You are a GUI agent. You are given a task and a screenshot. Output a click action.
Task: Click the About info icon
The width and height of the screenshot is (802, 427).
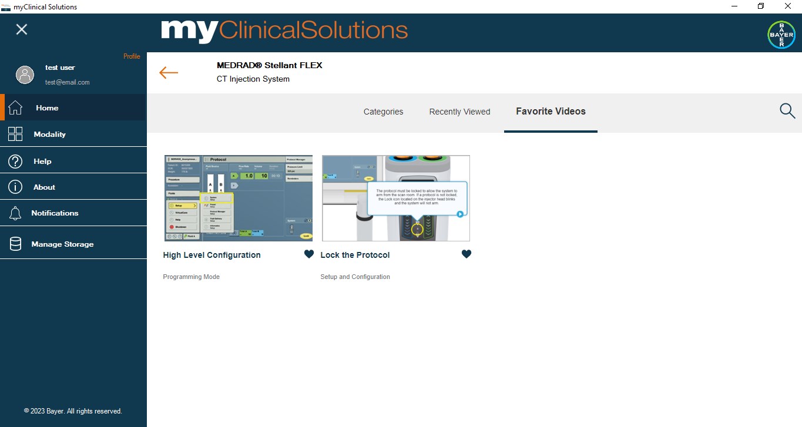pos(15,187)
